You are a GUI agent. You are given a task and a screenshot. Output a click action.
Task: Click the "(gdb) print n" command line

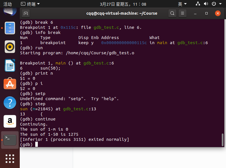36,73
